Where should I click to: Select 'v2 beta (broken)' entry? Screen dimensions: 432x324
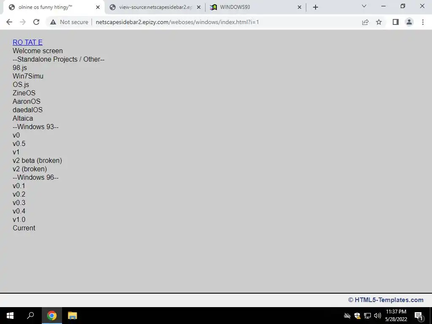[37, 160]
